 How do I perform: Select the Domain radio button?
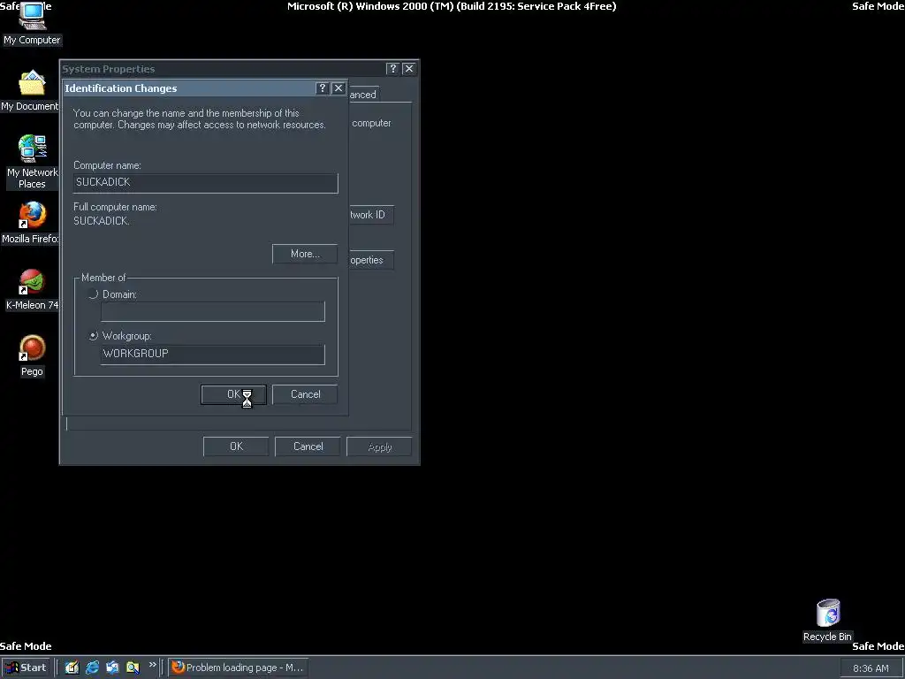(94, 294)
